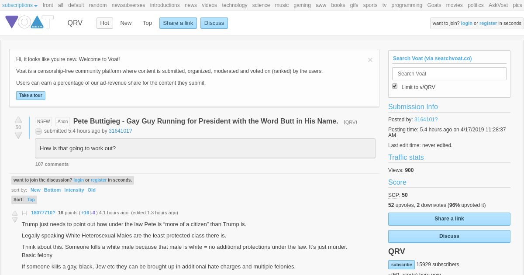Switch to the Hot tab
Viewport: 524px width, 275px height.
105,23
